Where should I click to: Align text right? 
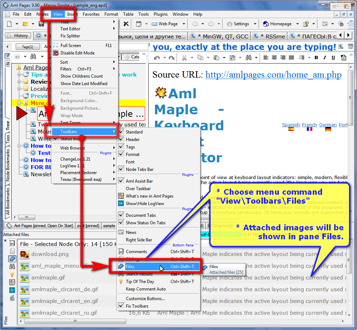pyautogui.click(x=283, y=58)
